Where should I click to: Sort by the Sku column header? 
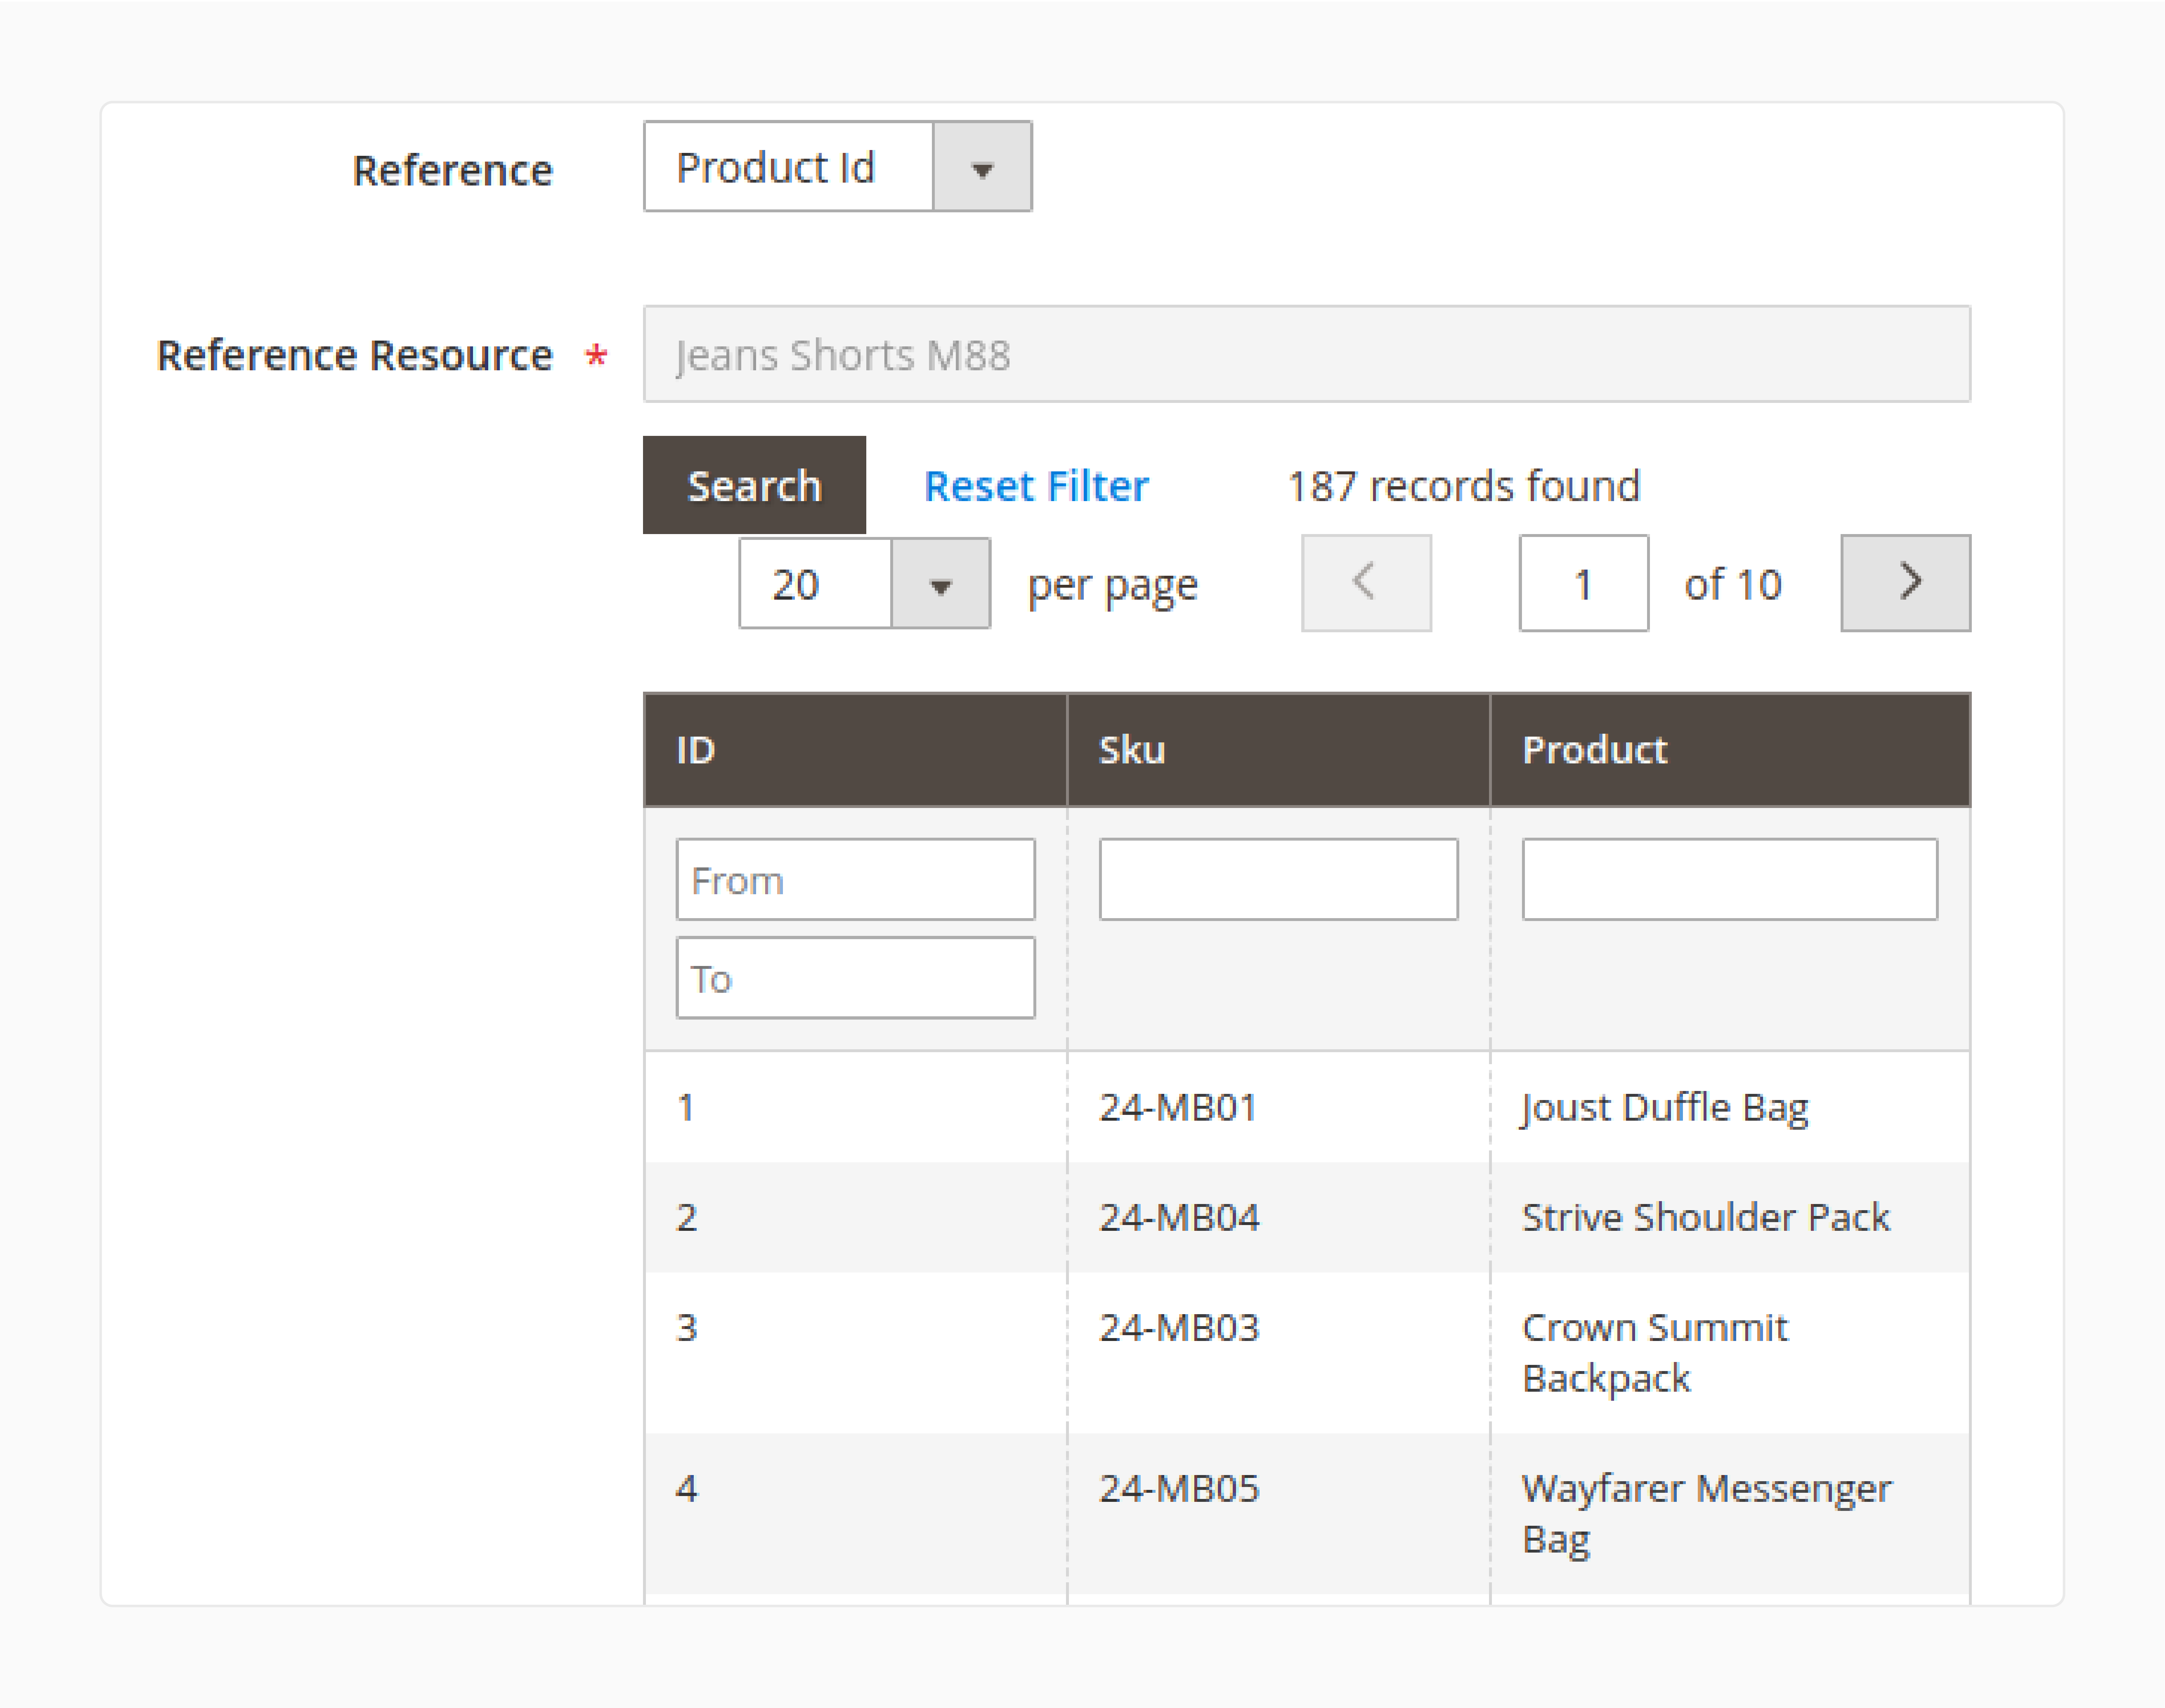1278,750
